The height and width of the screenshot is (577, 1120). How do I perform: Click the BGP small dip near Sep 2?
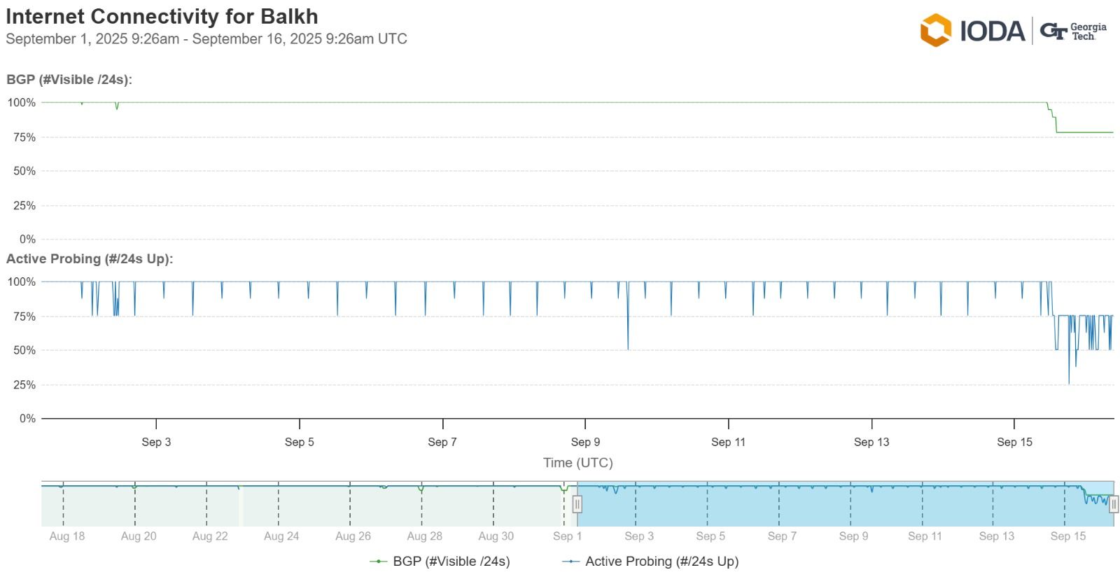[x=117, y=108]
